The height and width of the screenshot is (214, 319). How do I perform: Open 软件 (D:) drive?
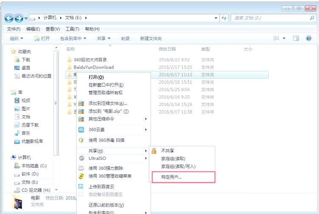30,174
